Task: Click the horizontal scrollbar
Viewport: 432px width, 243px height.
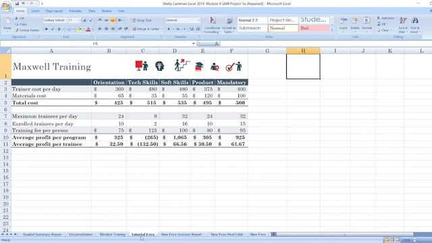Action: click(x=344, y=234)
